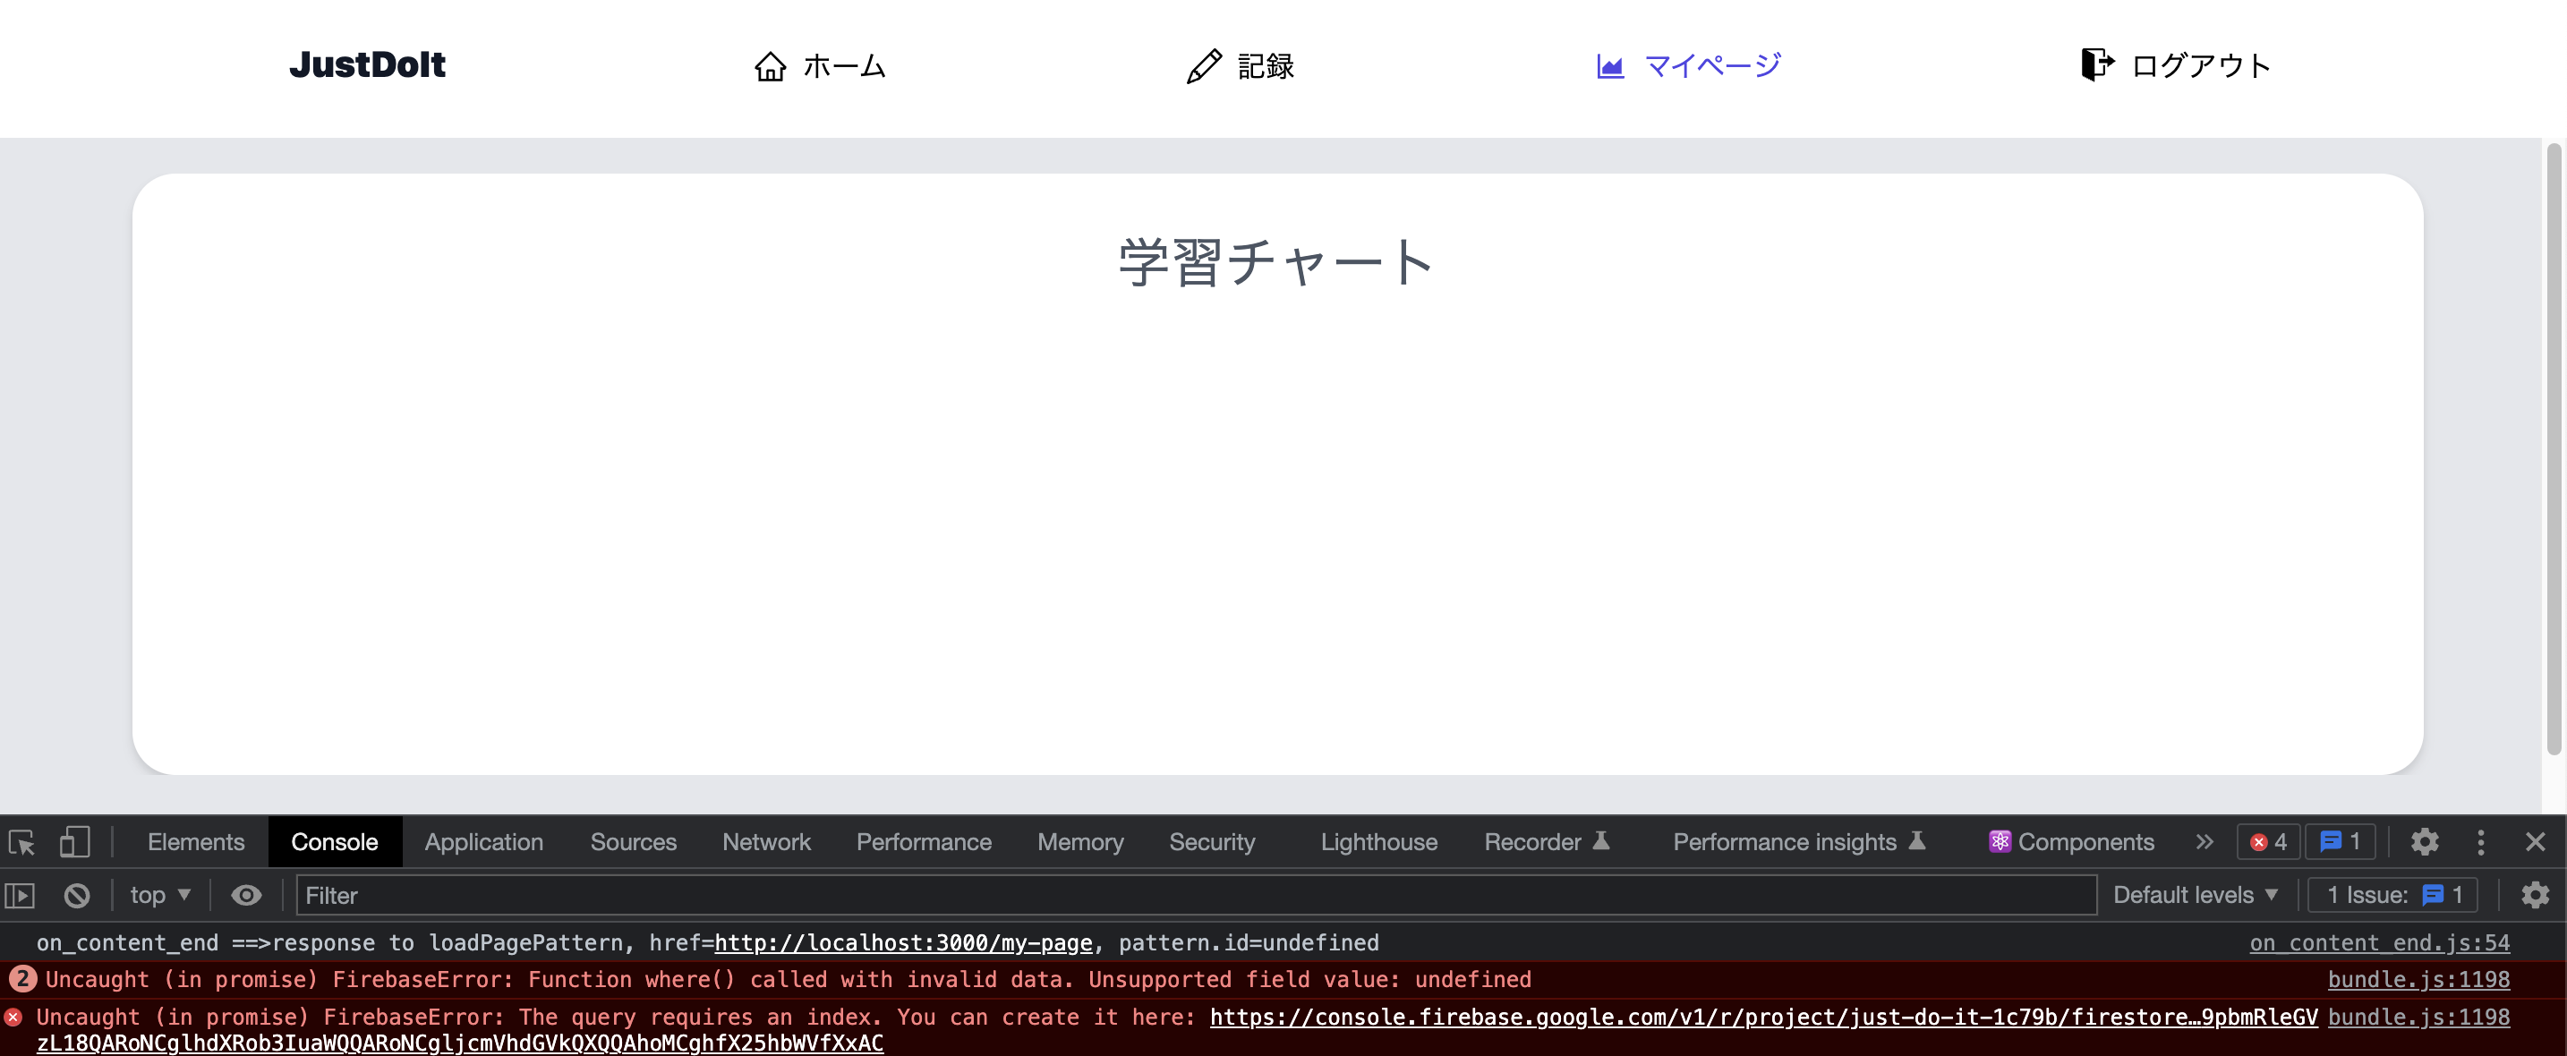
Task: Click the home icon for ホーム
Action: (x=771, y=67)
